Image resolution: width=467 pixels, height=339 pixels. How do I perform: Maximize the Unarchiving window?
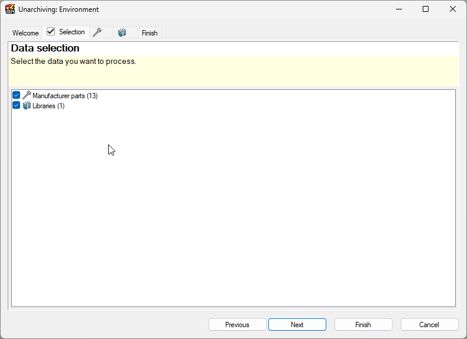coord(426,9)
